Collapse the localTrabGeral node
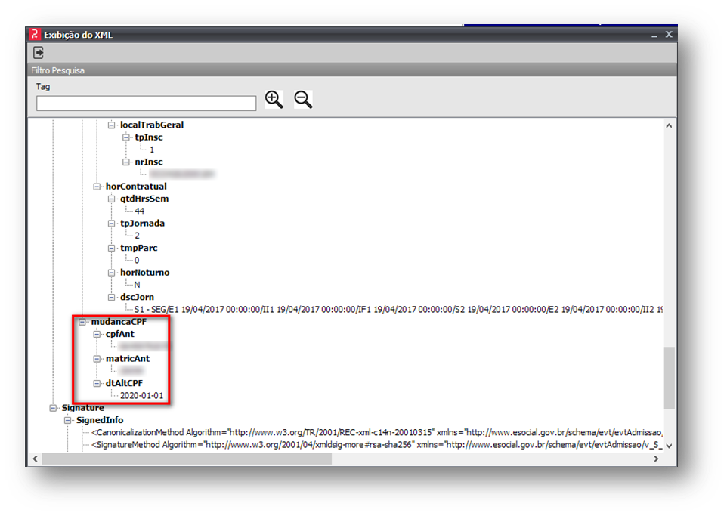 coord(111,125)
